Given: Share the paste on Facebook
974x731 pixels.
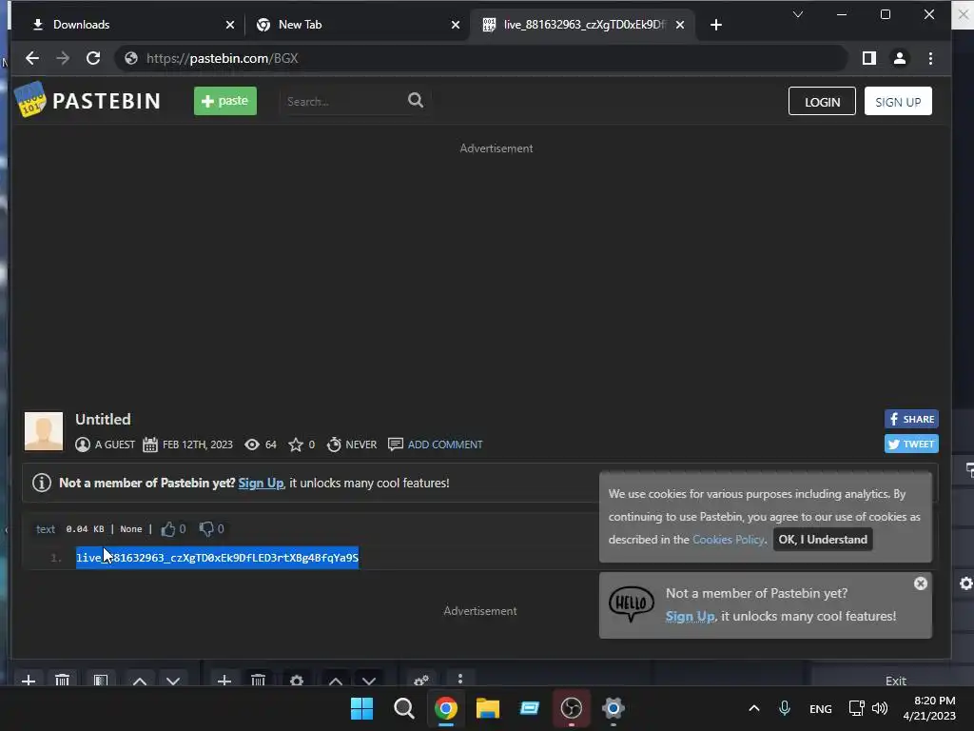Looking at the screenshot, I should click(x=911, y=419).
